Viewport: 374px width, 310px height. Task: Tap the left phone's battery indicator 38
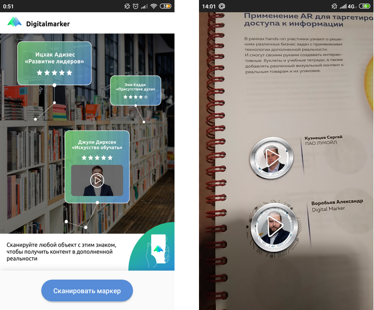click(x=165, y=6)
